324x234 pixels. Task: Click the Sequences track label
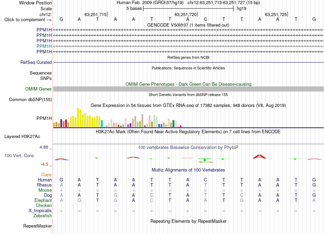point(41,73)
